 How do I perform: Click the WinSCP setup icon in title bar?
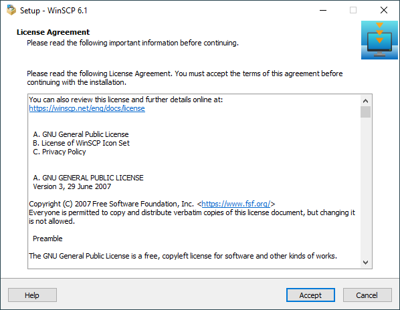(11, 11)
